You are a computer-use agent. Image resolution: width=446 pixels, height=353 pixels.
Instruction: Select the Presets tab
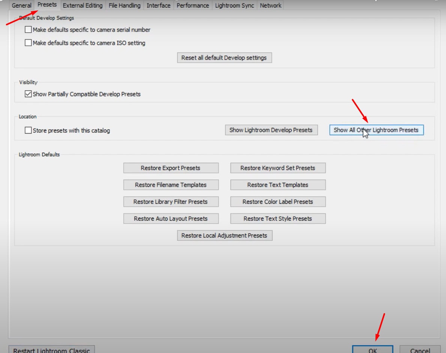[47, 5]
